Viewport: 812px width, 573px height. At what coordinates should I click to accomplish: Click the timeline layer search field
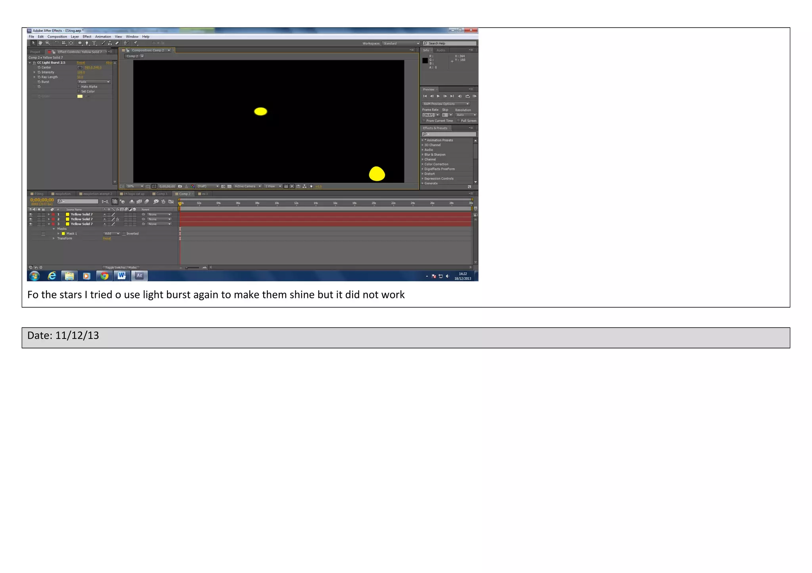(x=79, y=202)
